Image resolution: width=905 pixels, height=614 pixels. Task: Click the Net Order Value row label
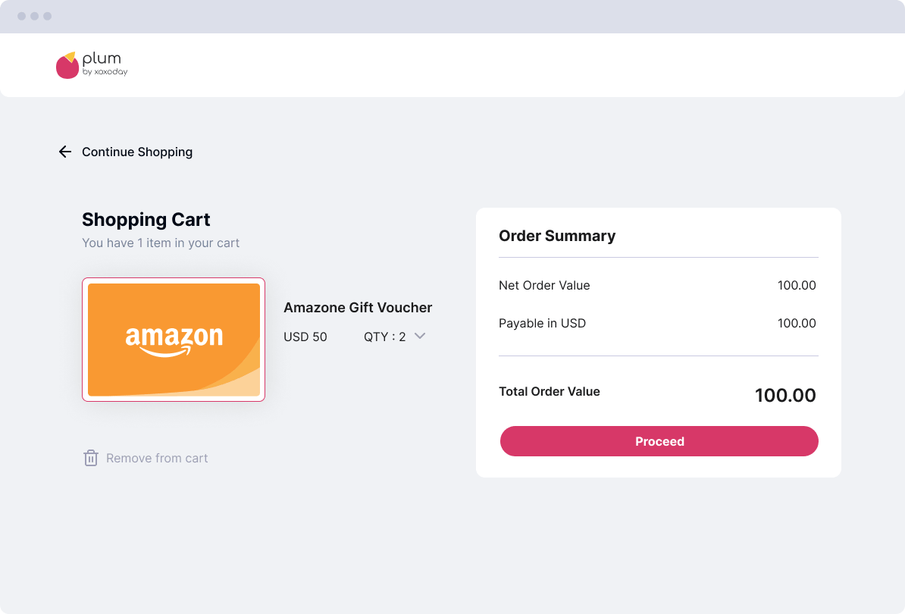(544, 285)
